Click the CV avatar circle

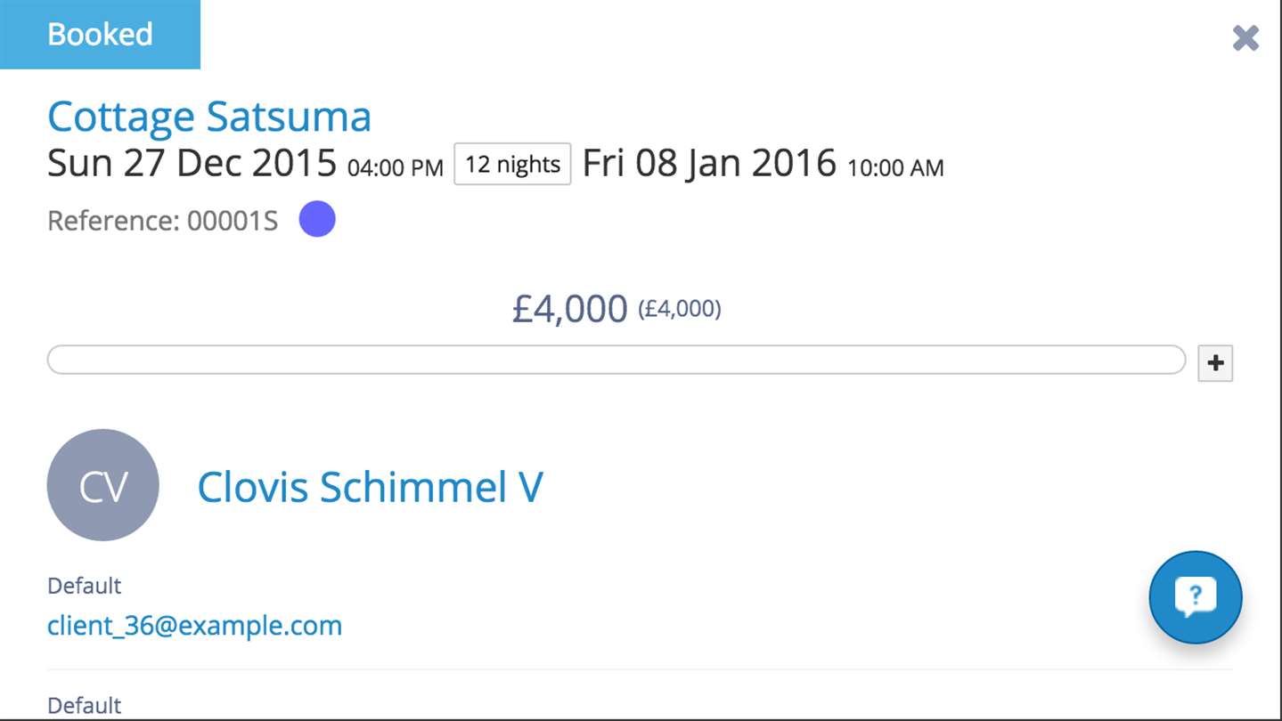click(x=103, y=485)
